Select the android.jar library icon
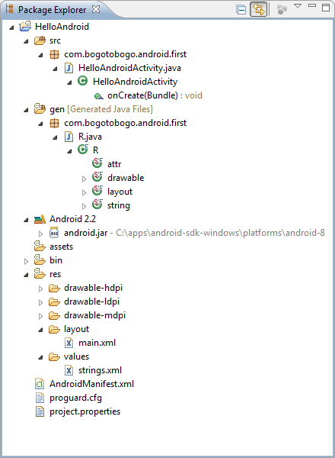Viewport: 335px width, 458px height. pyautogui.click(x=54, y=233)
